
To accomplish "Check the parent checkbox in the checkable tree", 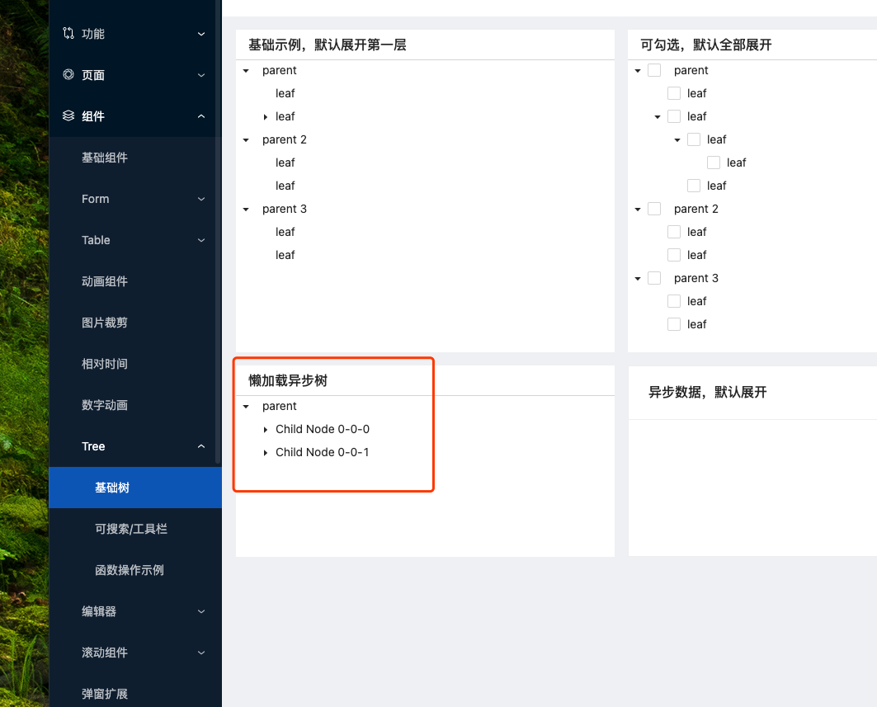I will click(654, 70).
